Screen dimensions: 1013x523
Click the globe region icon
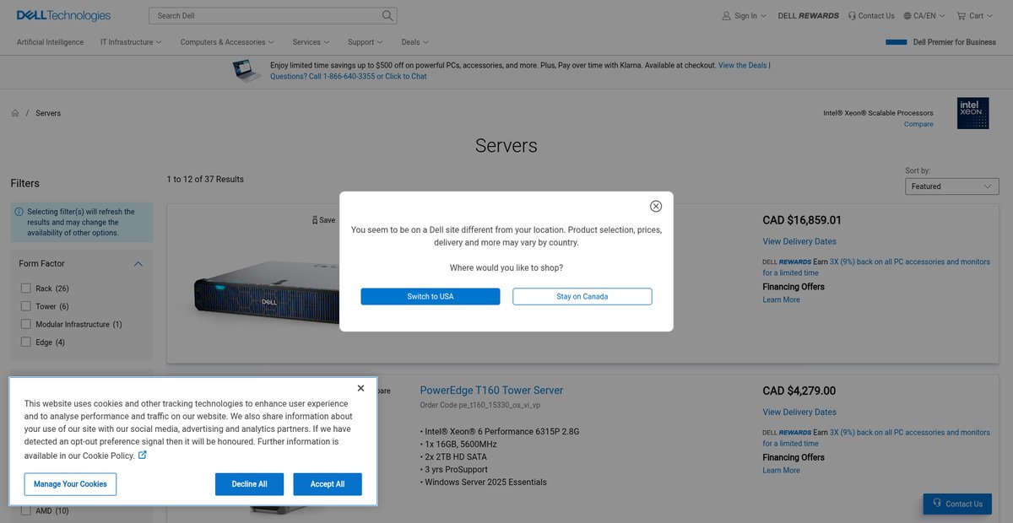click(x=907, y=15)
